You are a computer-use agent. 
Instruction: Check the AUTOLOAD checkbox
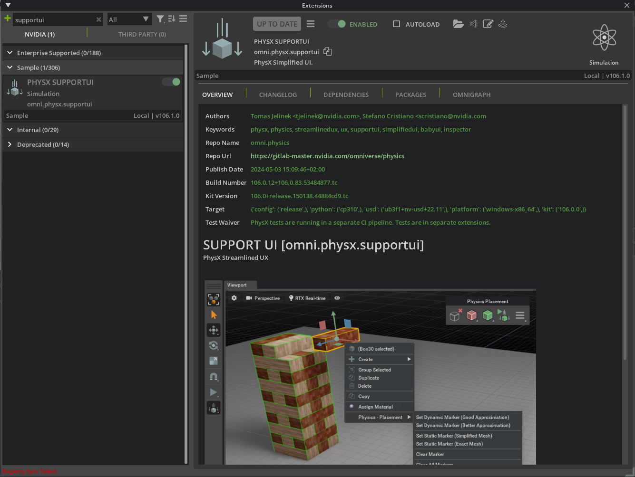point(396,24)
